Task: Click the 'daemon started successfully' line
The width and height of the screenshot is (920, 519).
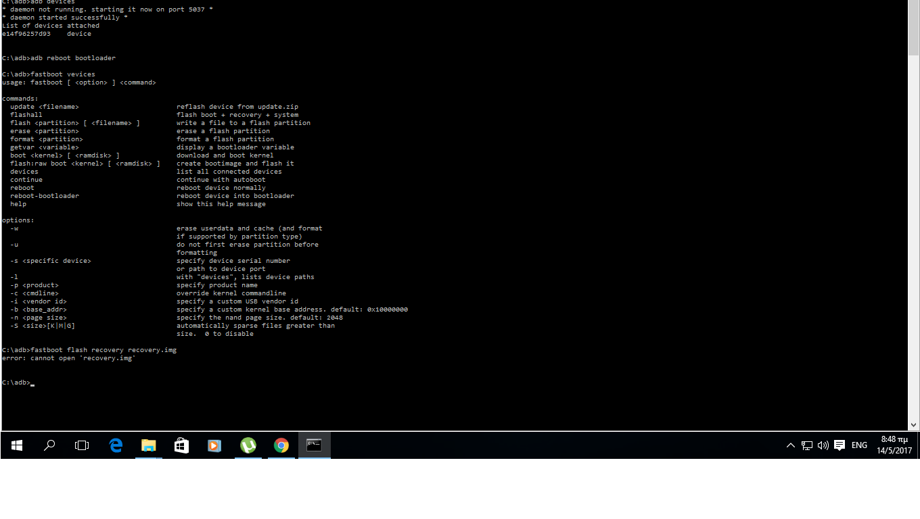Action: pos(65,18)
